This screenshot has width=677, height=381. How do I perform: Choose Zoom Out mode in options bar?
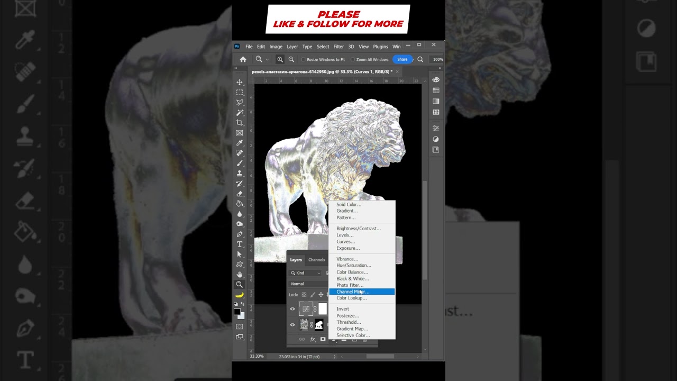291,59
